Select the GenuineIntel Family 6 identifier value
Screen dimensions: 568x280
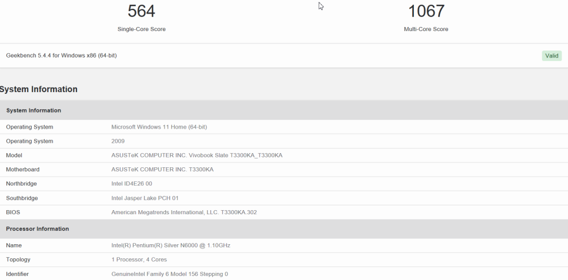[x=169, y=274]
